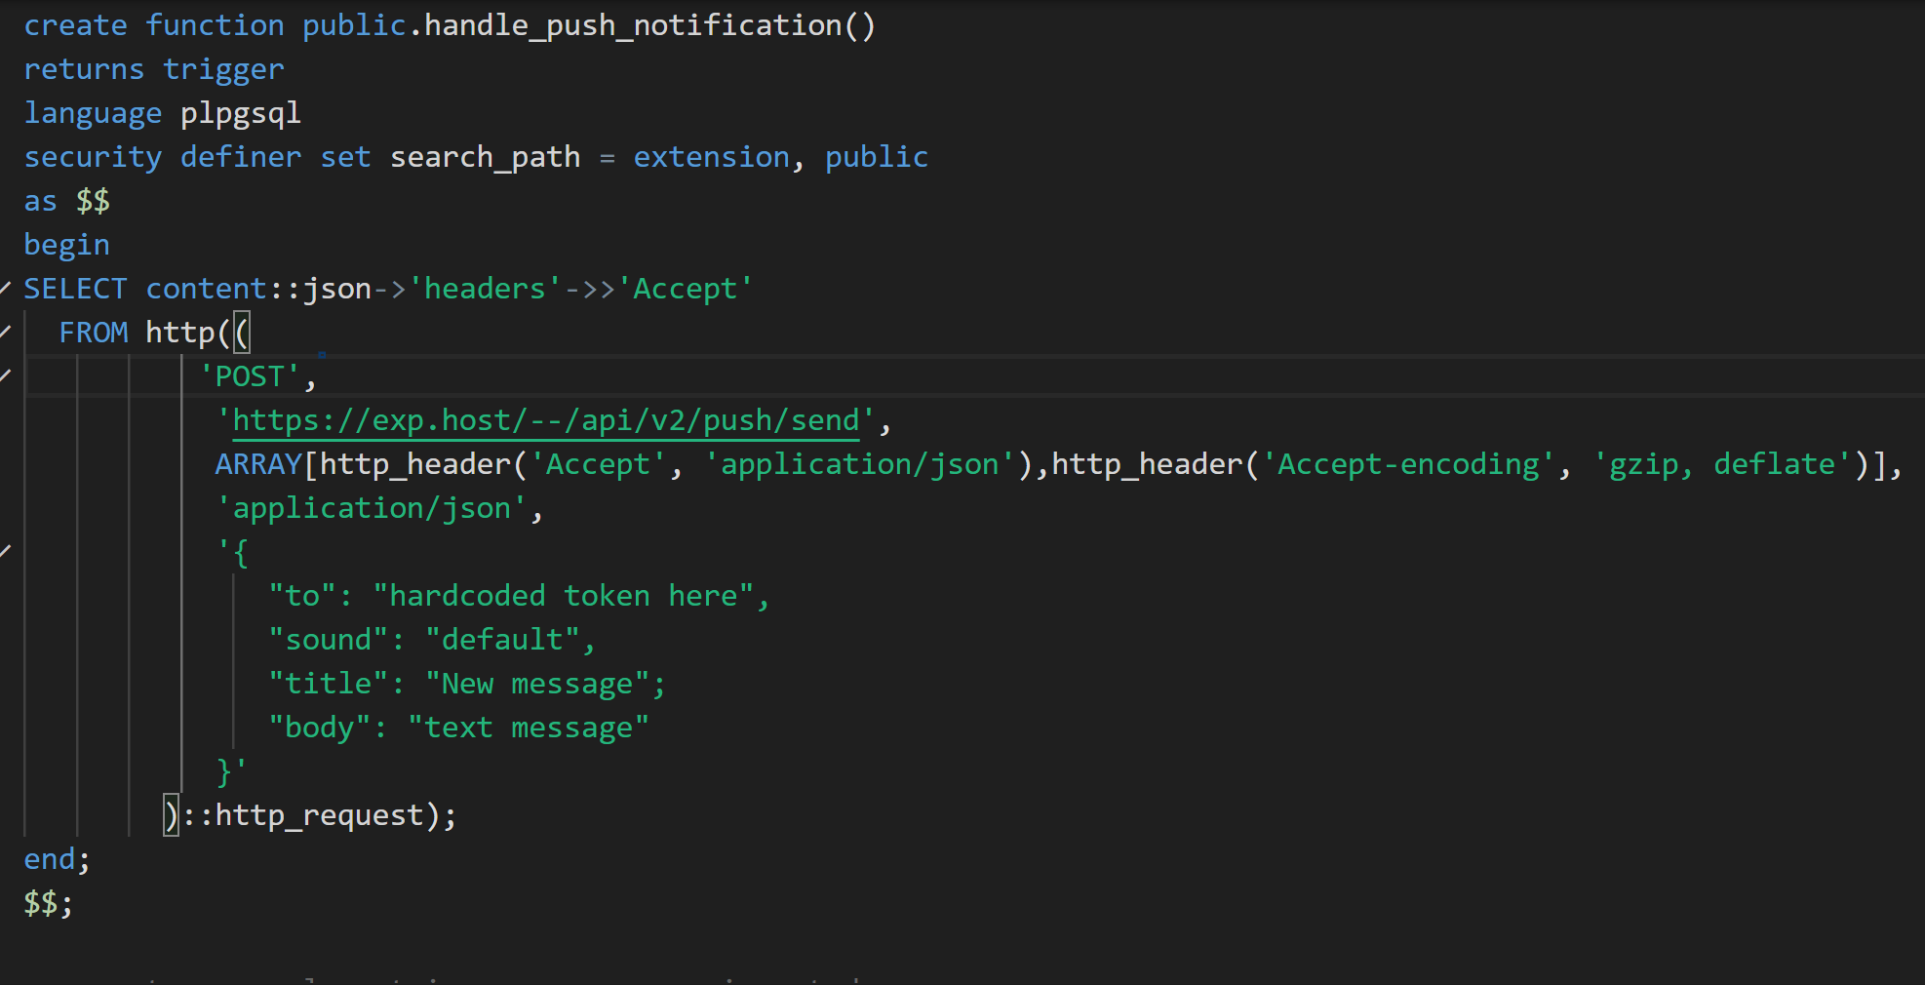Open the exp.host push/send URL link

point(546,420)
